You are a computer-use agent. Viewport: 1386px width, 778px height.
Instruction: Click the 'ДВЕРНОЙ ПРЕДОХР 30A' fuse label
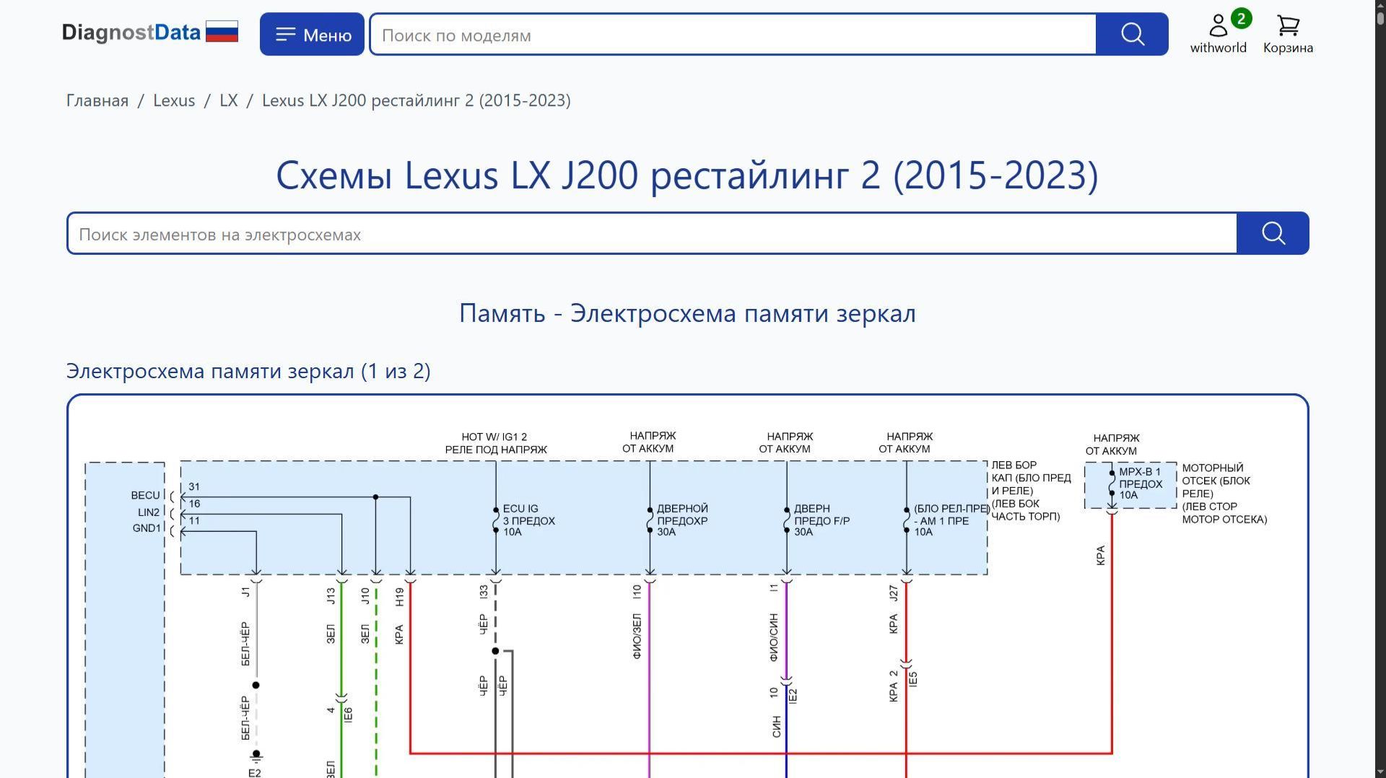[x=682, y=520]
